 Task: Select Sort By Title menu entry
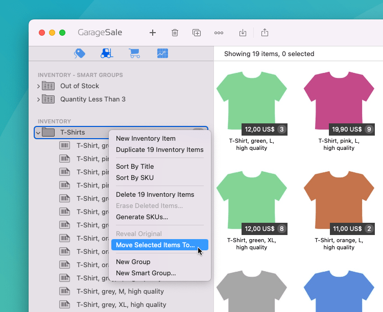[160, 167]
